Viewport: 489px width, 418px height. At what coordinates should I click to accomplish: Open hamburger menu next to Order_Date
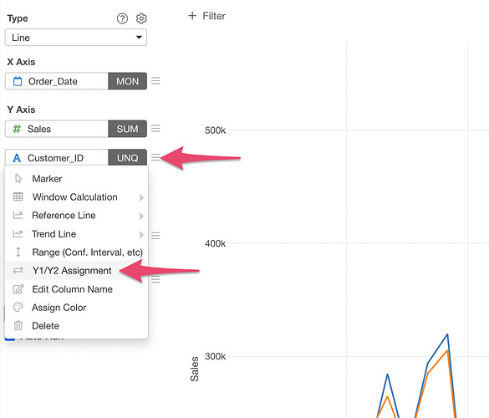click(x=155, y=81)
